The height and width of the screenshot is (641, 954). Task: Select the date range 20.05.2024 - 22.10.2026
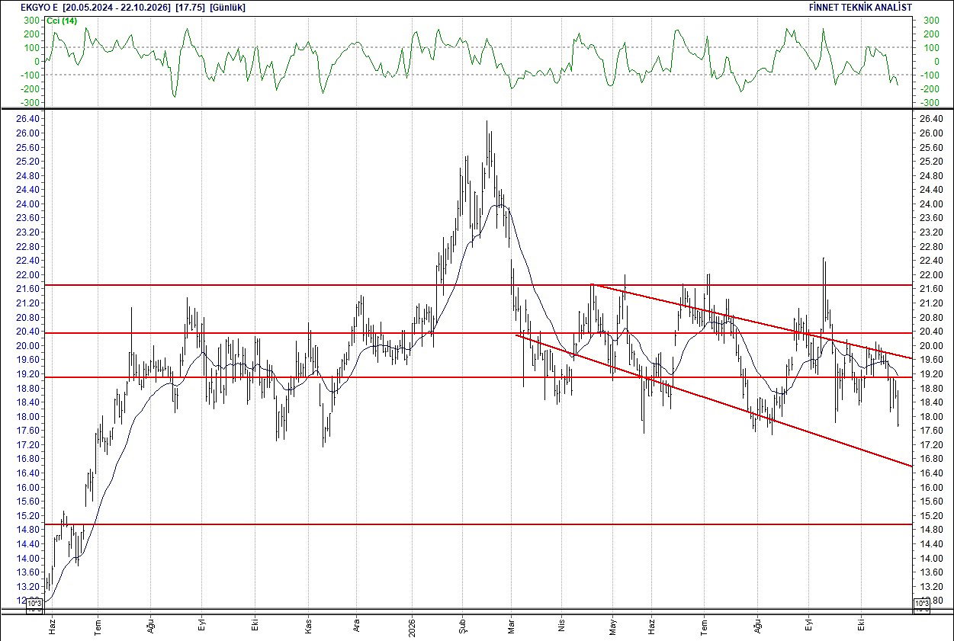pyautogui.click(x=116, y=7)
